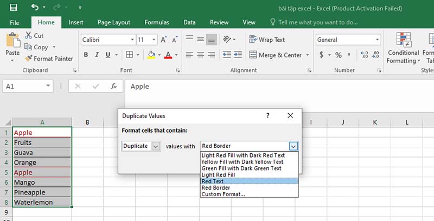This screenshot has height=221, width=434.
Task: Switch to the Formulas tab
Action: tap(157, 22)
